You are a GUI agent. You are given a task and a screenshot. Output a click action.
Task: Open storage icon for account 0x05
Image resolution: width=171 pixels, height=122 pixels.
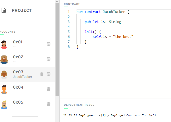[x=49, y=104]
